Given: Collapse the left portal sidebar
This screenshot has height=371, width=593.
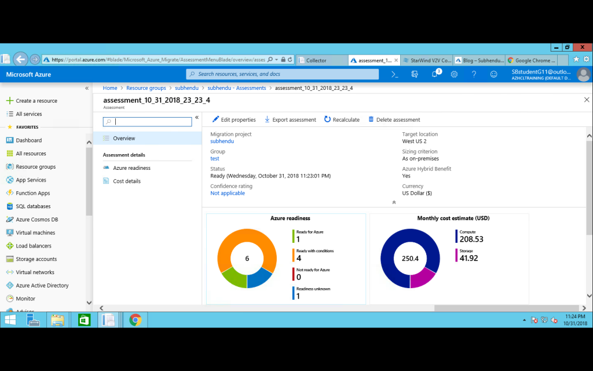Looking at the screenshot, I should click(87, 88).
